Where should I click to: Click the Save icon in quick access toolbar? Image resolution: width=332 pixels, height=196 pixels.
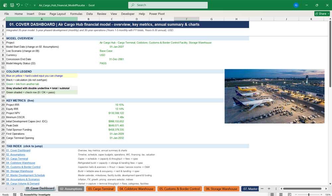point(12,5)
